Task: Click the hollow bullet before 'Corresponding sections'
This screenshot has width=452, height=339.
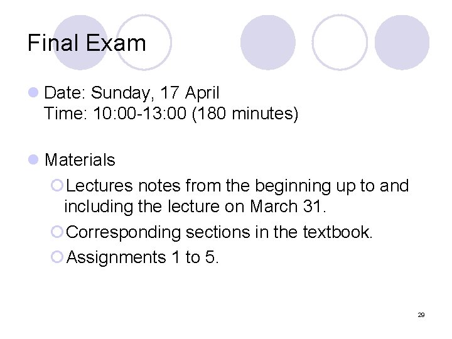Action: 57,232
